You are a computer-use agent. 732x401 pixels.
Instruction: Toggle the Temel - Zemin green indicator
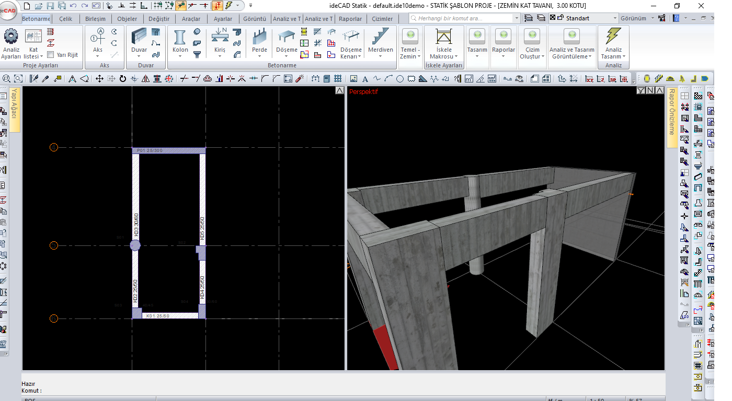click(x=410, y=36)
